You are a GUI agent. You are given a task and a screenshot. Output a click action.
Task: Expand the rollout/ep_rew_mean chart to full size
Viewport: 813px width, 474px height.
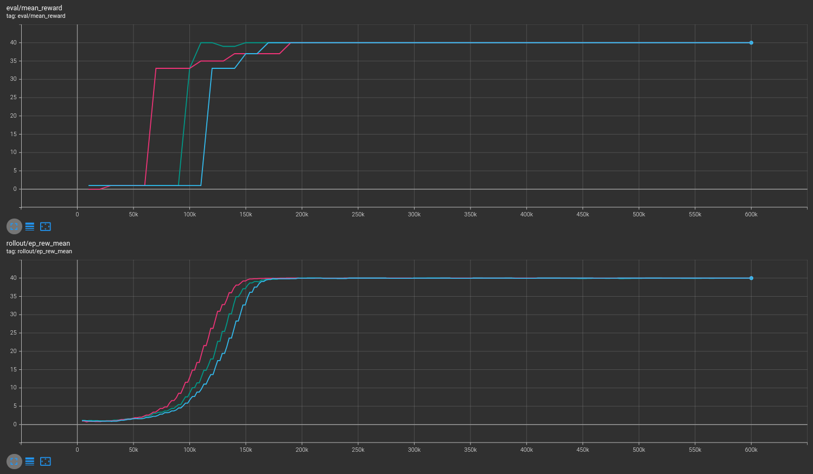click(x=14, y=462)
